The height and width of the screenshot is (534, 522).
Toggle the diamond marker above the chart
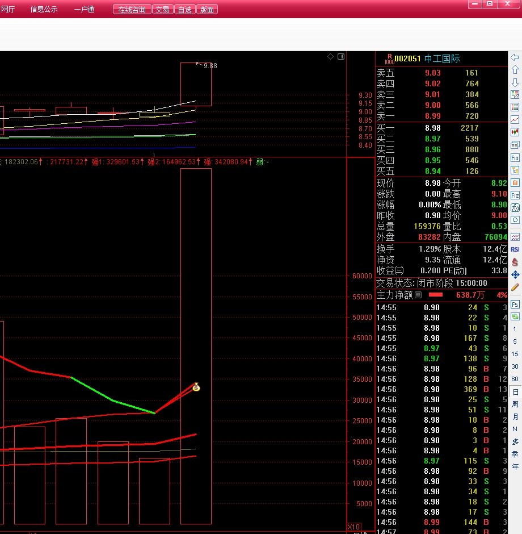click(331, 56)
